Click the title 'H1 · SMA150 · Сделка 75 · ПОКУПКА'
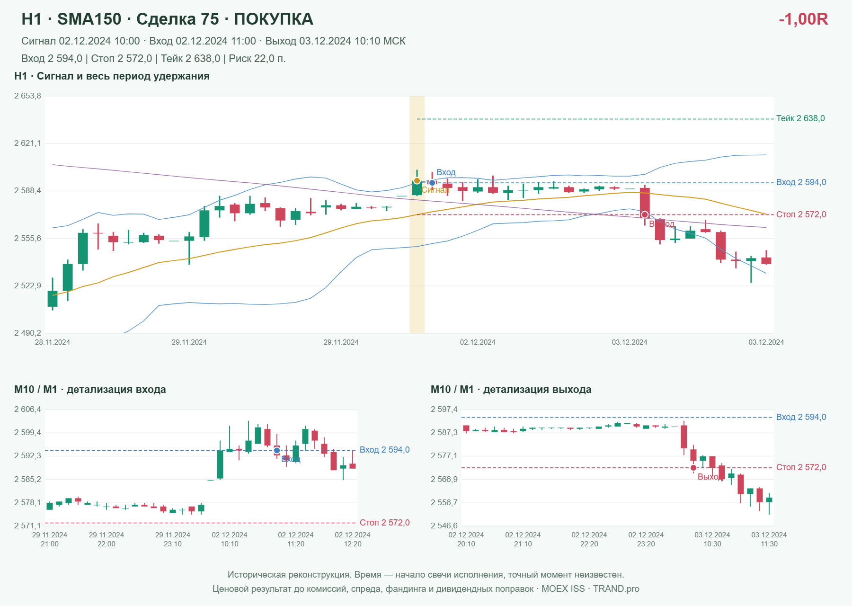The width and height of the screenshot is (852, 606). point(168,19)
